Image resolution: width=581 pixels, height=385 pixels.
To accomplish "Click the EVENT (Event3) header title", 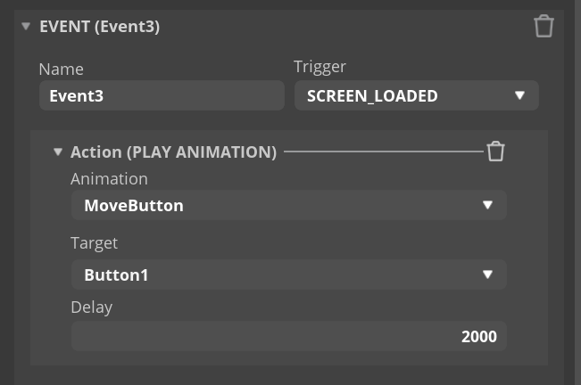I will [100, 26].
